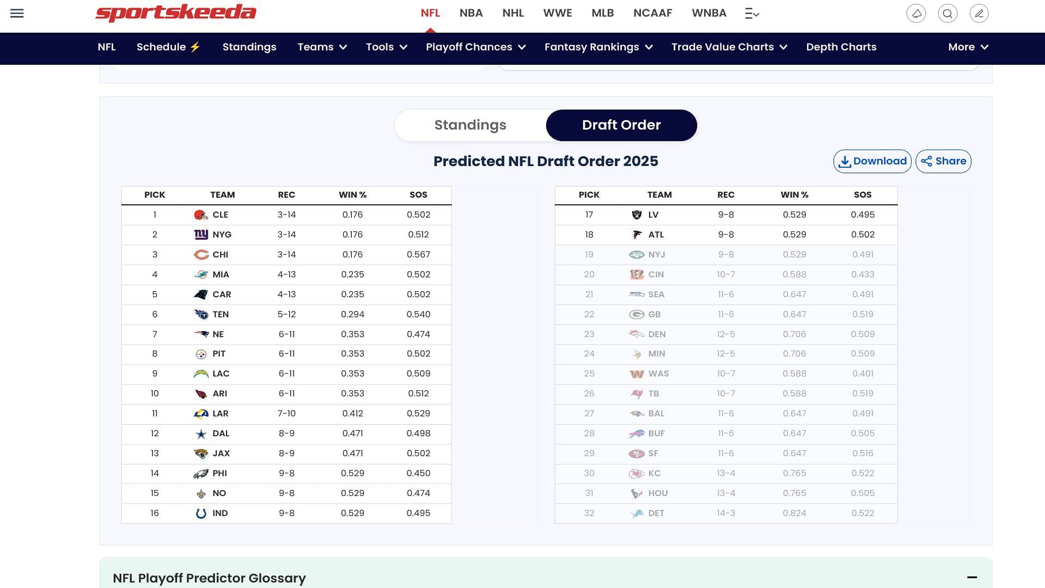Click the Indianapolis Colts horseshoe logo
1045x588 pixels.
[x=201, y=513]
